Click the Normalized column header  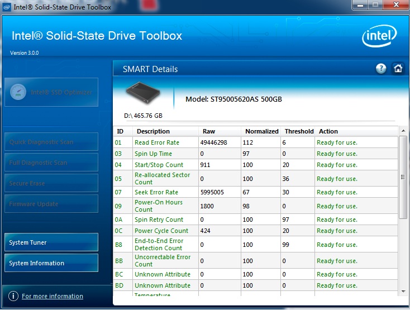point(261,131)
